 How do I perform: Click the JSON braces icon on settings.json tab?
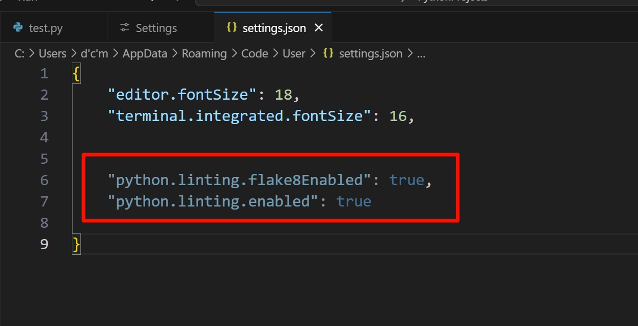click(232, 28)
